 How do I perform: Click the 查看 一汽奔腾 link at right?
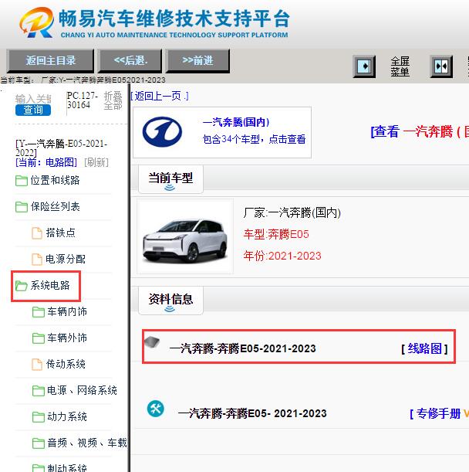(420, 131)
